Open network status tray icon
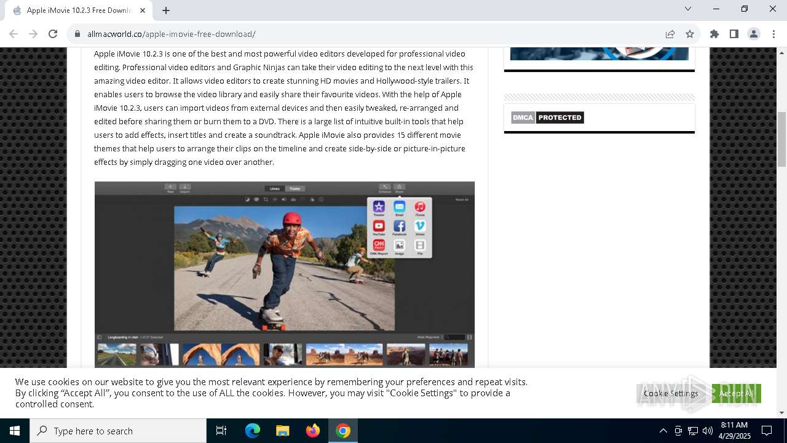Viewport: 787px width, 443px height. tap(693, 431)
